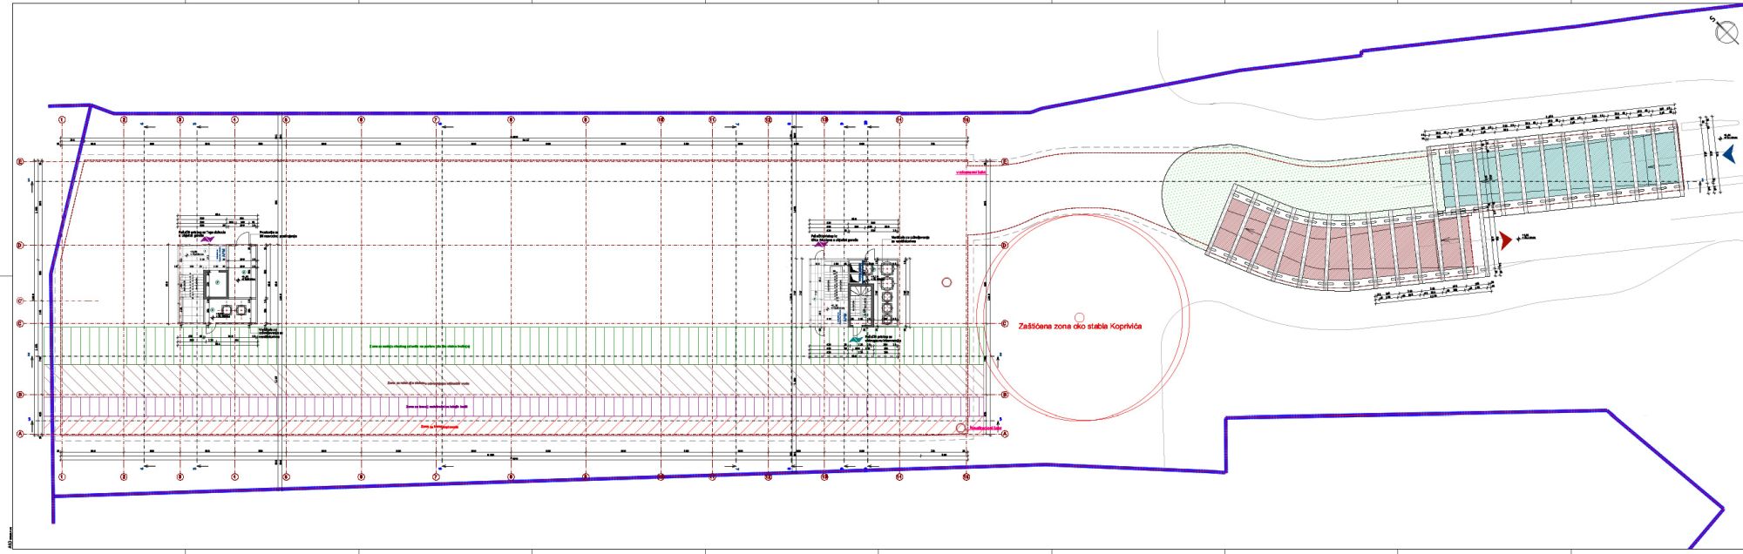This screenshot has height=554, width=1743.
Task: Click the center point circle of the protected tree zone
Action: (1079, 318)
